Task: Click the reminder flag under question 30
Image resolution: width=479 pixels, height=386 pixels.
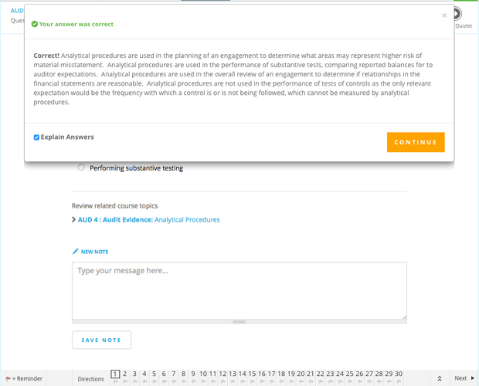Action: click(399, 382)
